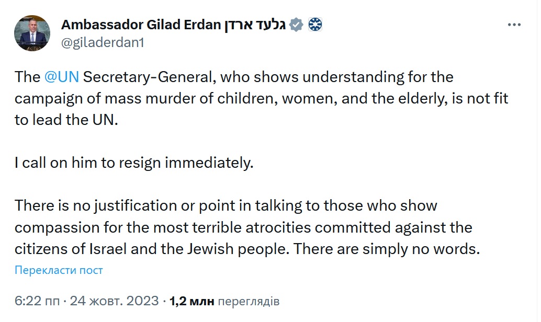Open Gilad Erdan's profile avatar photo
This screenshot has height=322, width=541.
pyautogui.click(x=32, y=33)
